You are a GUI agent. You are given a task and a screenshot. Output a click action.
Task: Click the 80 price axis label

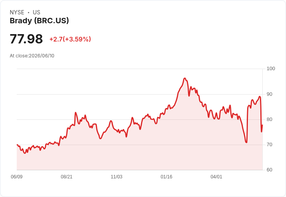coord(269,119)
